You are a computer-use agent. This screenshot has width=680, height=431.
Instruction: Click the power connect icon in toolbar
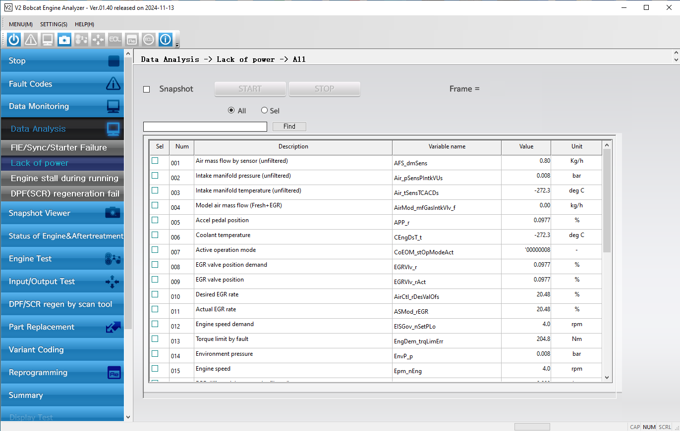click(x=14, y=40)
